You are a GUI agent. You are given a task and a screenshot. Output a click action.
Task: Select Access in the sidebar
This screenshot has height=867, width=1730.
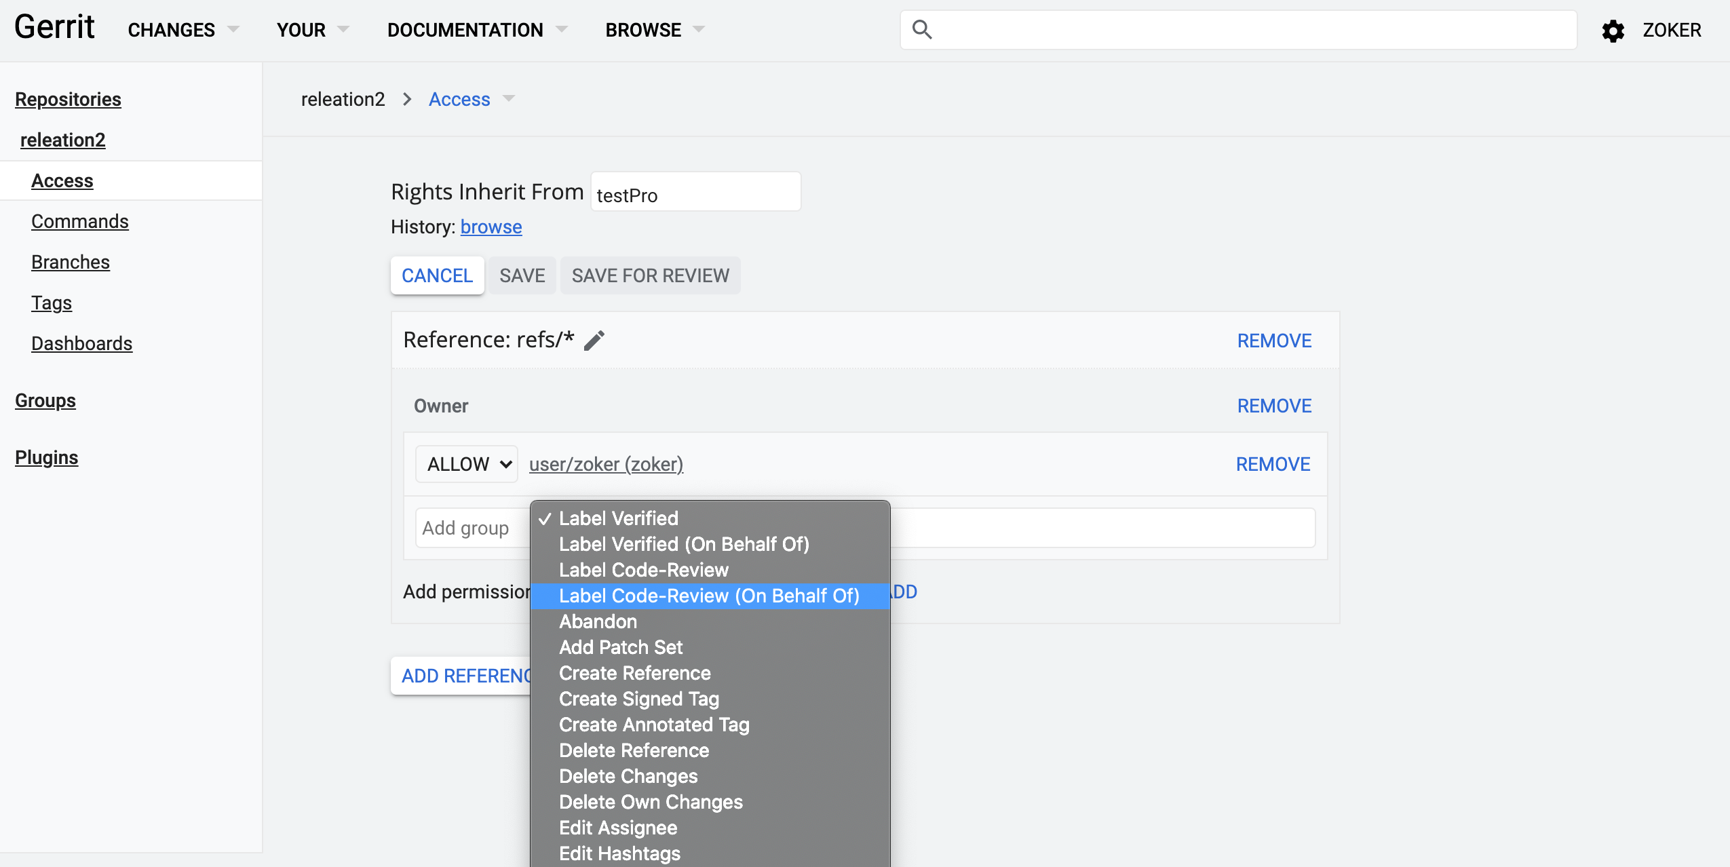[x=62, y=180]
